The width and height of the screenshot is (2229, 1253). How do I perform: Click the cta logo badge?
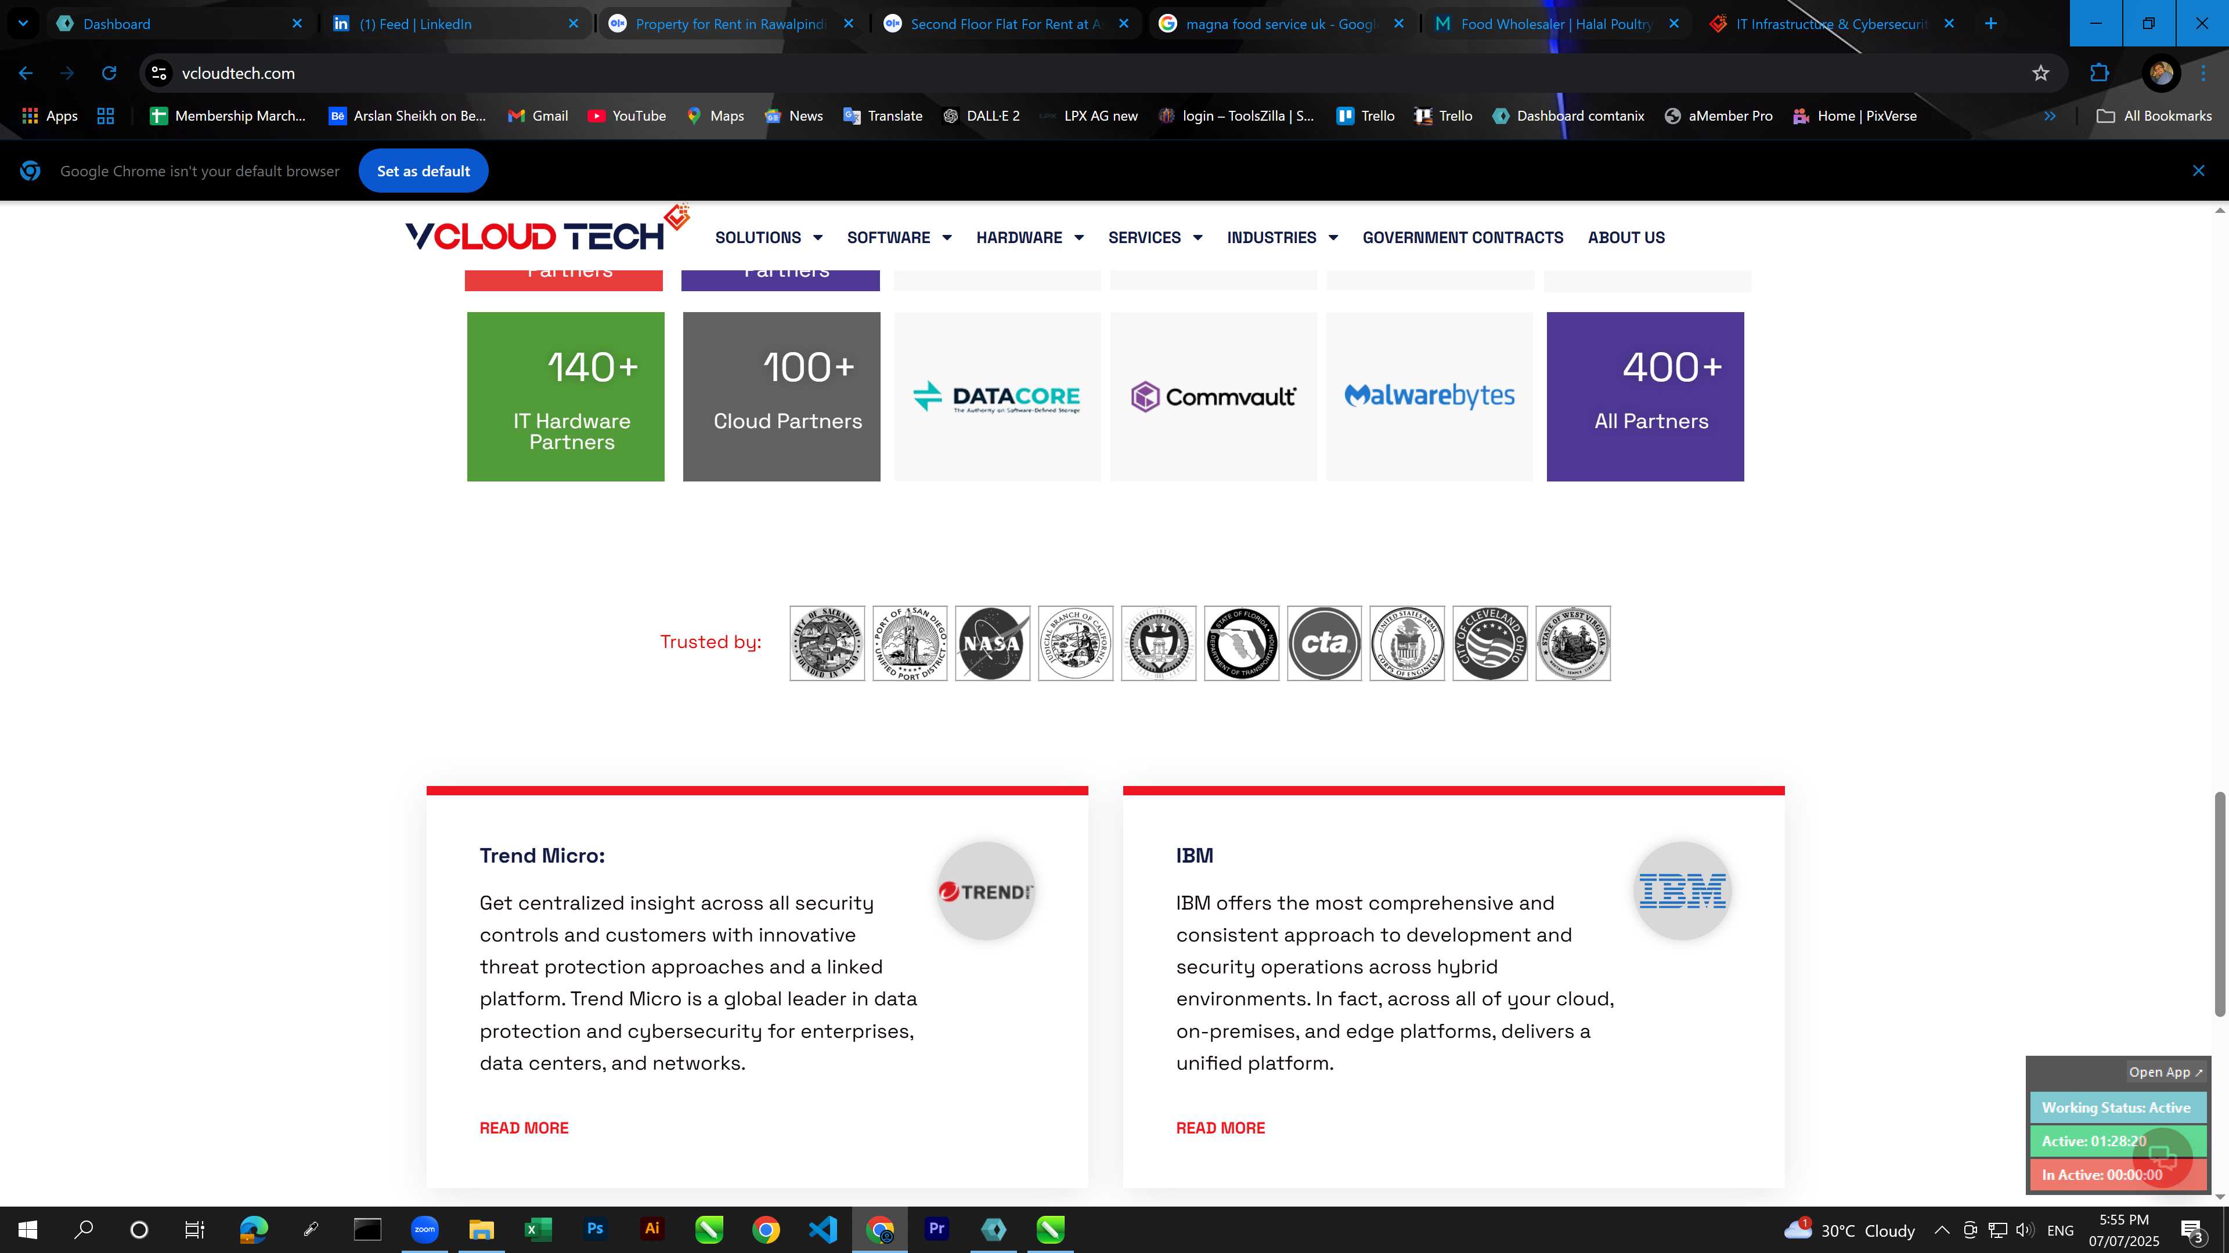pyautogui.click(x=1324, y=643)
